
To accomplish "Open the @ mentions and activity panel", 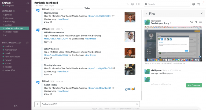I will tap(194, 4).
